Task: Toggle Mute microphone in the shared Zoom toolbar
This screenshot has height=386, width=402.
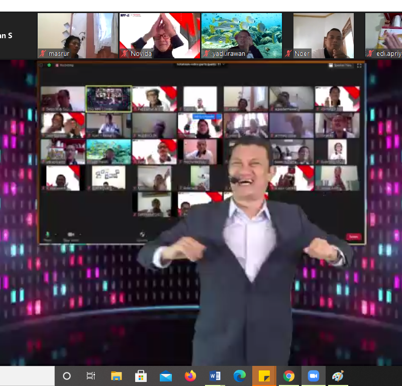Action: [x=48, y=235]
